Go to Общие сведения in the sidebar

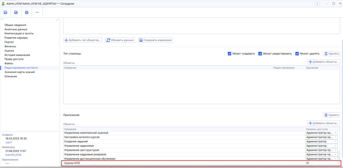pos(15,25)
